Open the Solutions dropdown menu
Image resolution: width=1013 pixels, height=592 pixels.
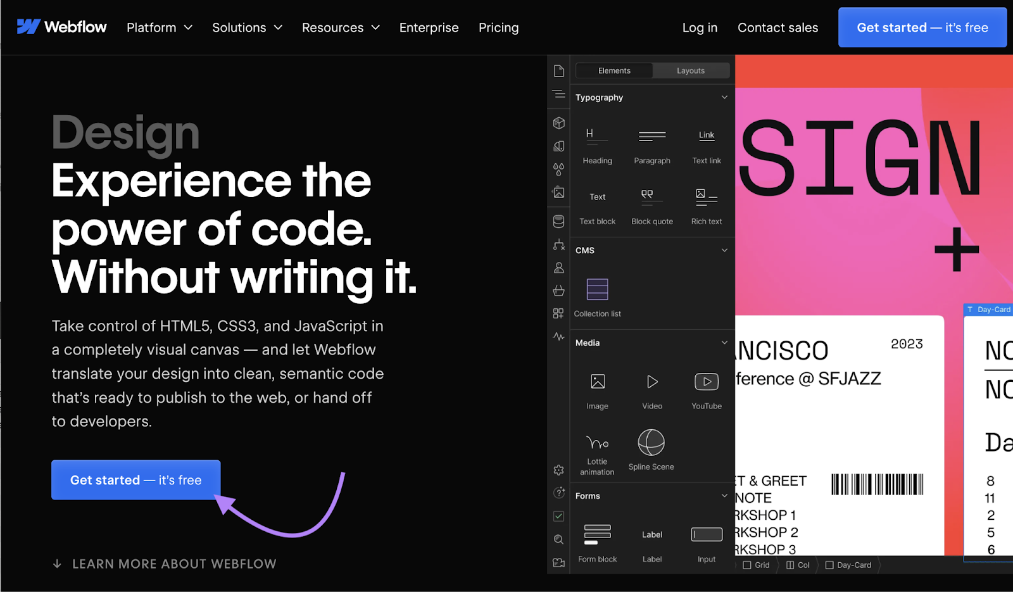pos(247,27)
